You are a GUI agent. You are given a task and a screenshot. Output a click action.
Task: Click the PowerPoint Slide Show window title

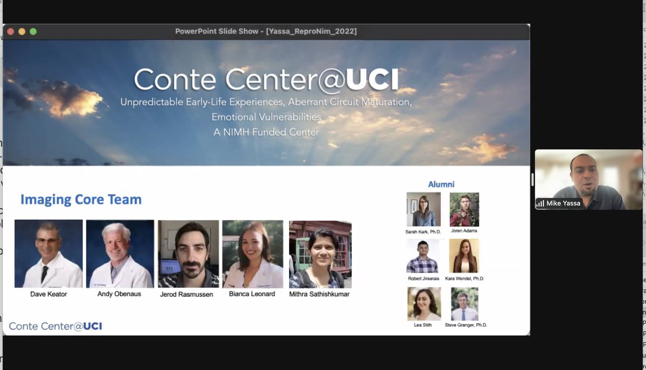[x=266, y=31]
